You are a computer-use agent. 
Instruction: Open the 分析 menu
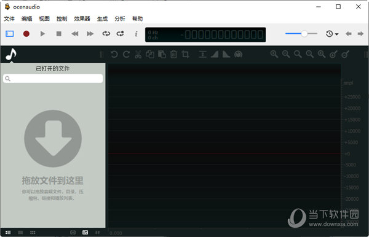(120, 18)
